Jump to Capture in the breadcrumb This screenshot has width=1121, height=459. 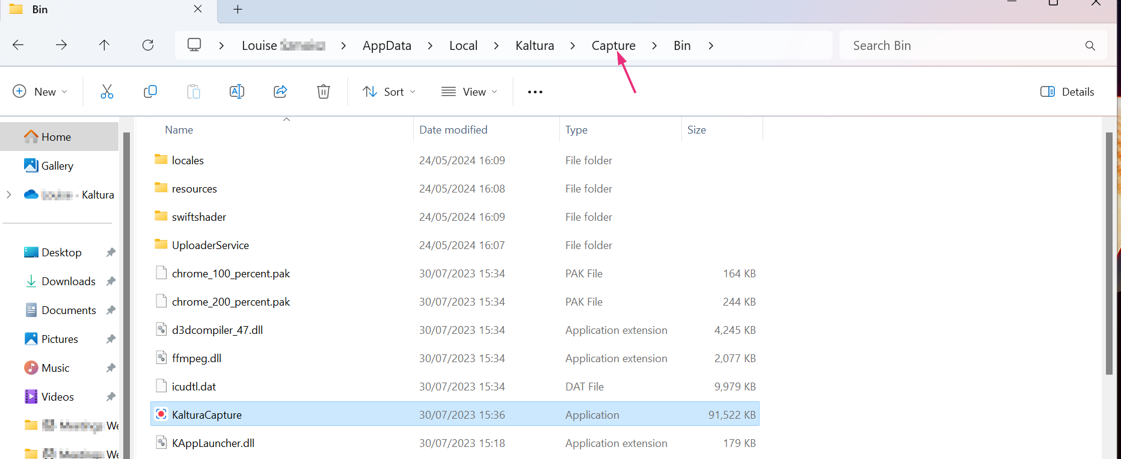pyautogui.click(x=613, y=46)
